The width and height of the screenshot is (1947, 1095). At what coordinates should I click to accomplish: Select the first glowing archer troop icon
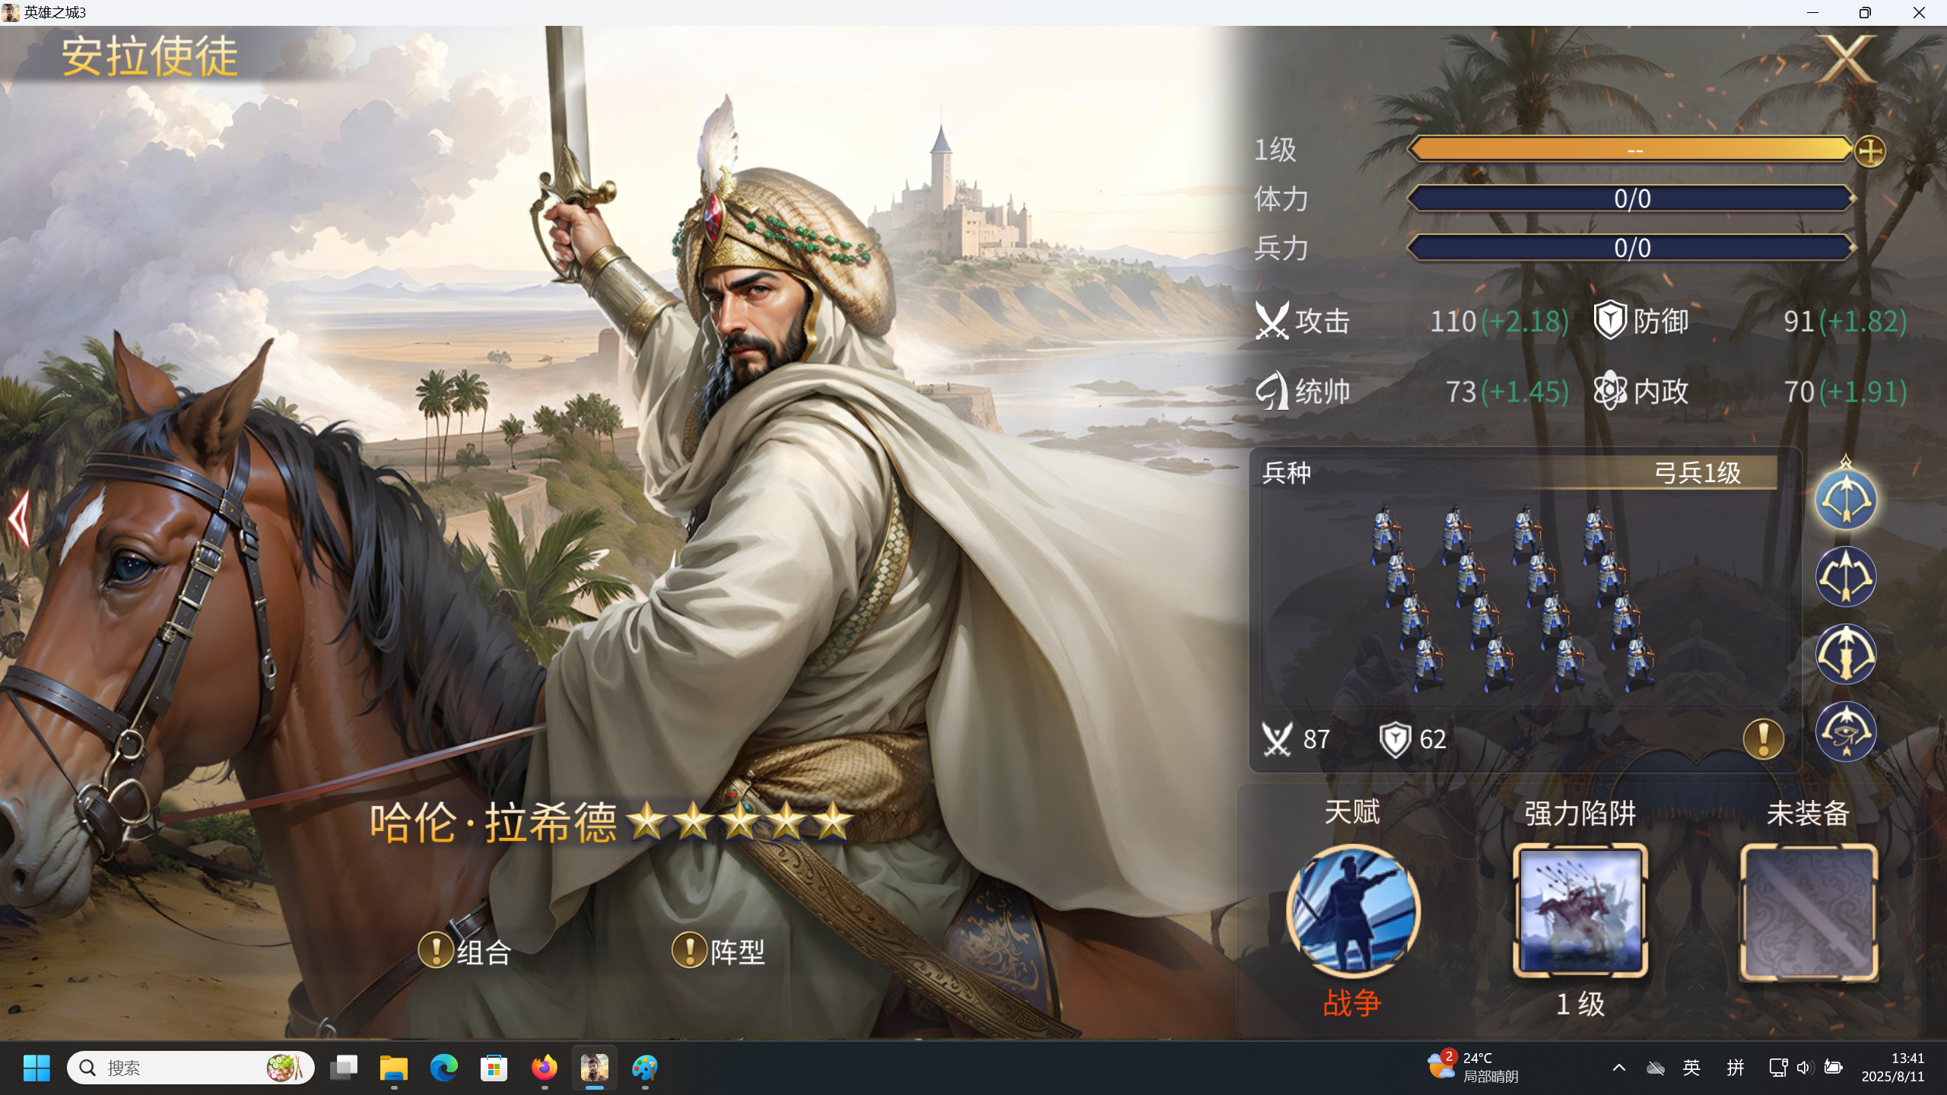click(x=1846, y=500)
